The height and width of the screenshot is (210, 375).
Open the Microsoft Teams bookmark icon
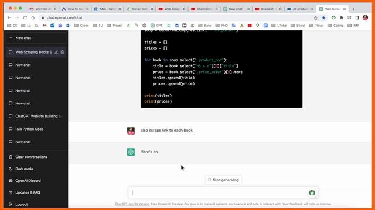60,26
